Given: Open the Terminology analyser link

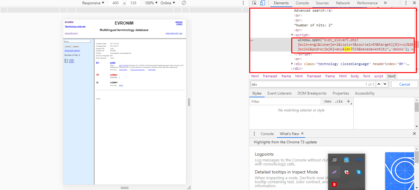Looking at the screenshot, I should click(x=75, y=27).
